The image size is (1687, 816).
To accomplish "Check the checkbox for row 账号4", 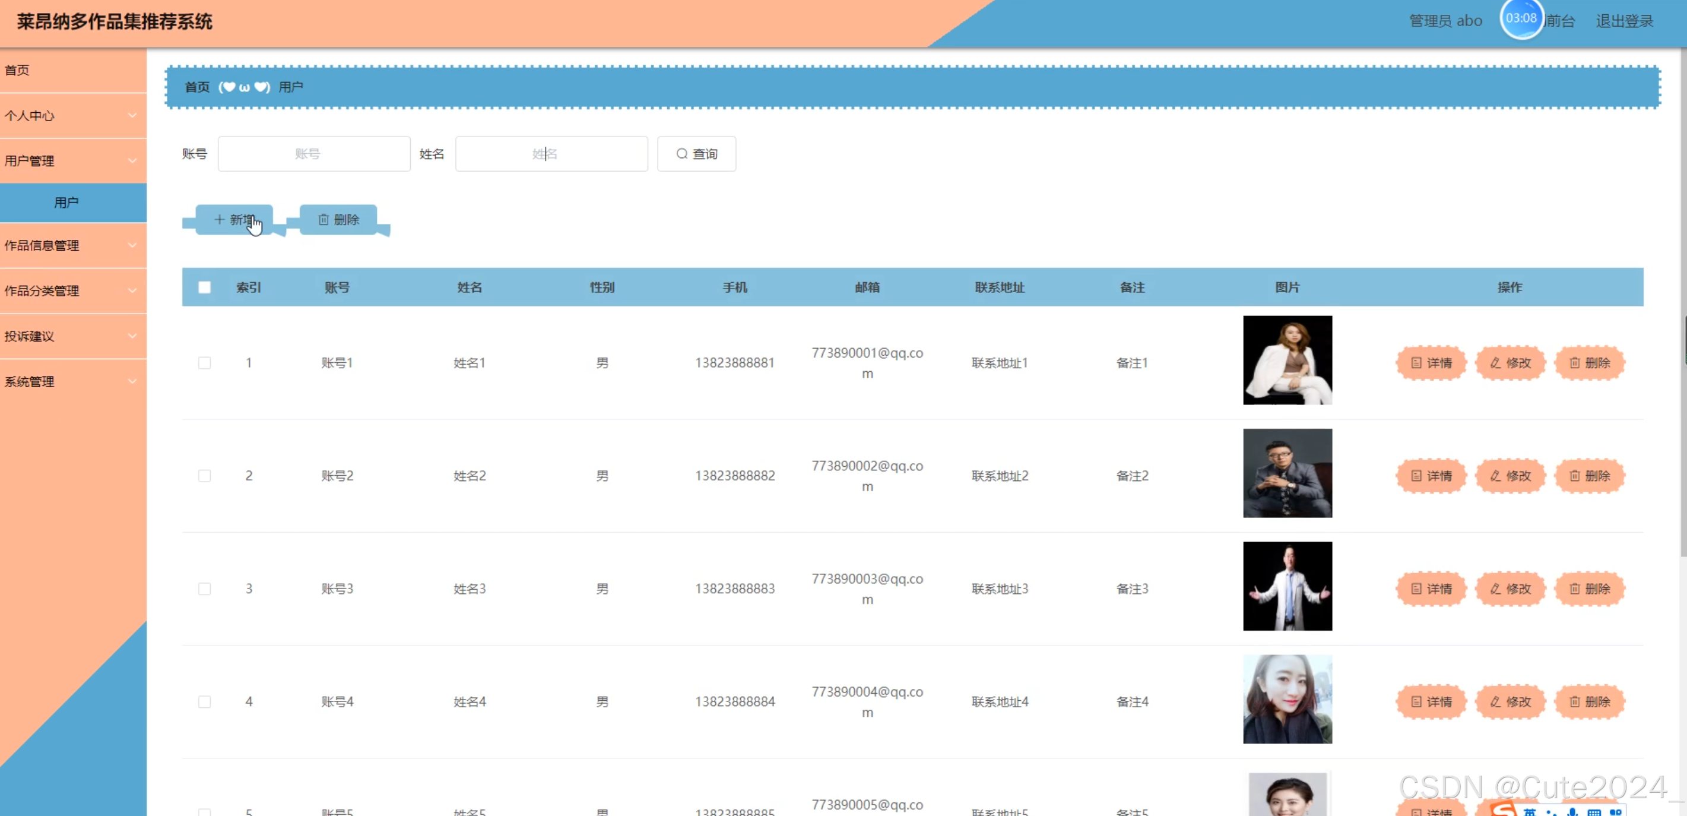I will coord(204,701).
